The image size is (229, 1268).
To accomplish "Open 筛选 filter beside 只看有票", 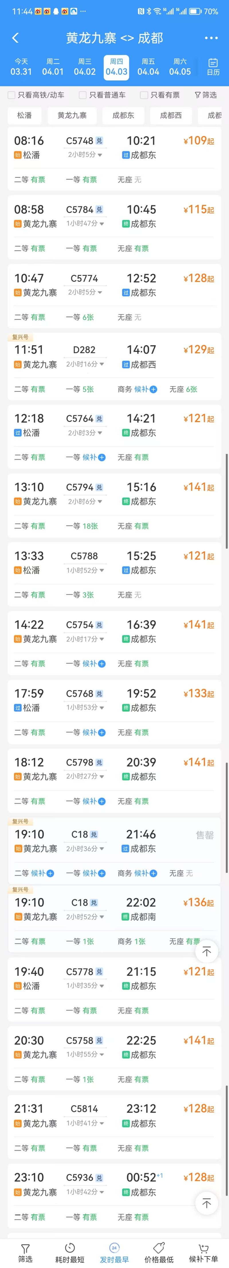I will pos(205,95).
